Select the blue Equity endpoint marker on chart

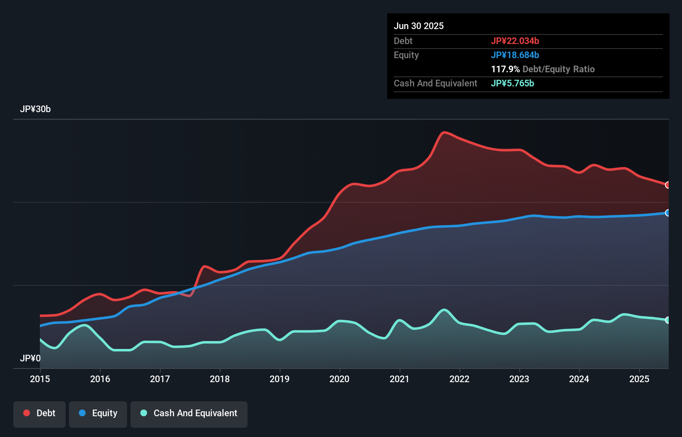pyautogui.click(x=667, y=213)
